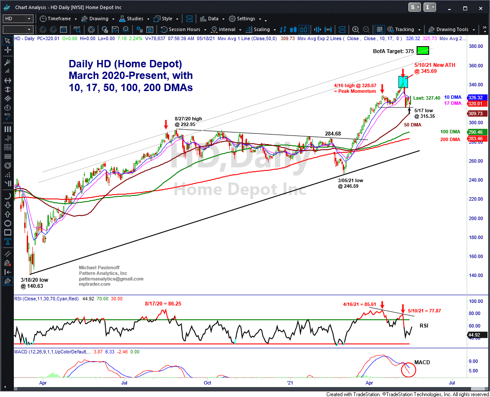Select the parallel lines channel tool

(x=7, y=98)
